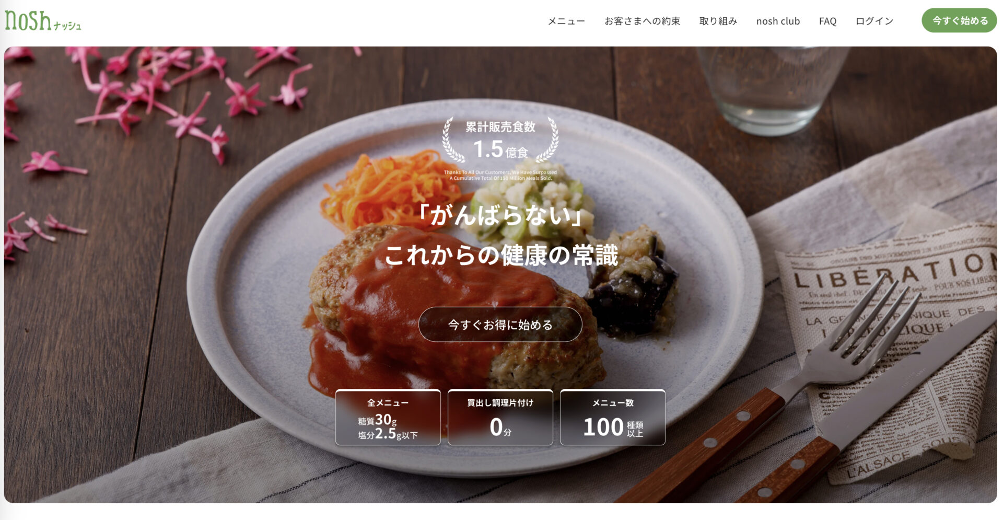This screenshot has height=520, width=1003.
Task: Click the English cumulative meals sold caption
Action: [x=500, y=175]
